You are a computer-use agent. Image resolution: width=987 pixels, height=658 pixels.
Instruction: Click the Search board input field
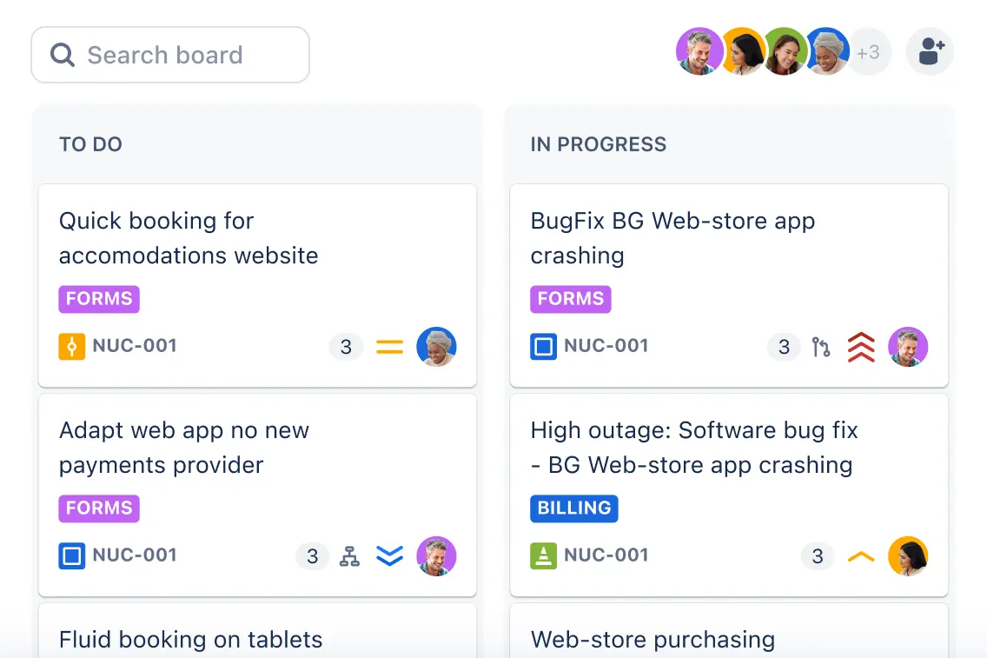[x=170, y=55]
